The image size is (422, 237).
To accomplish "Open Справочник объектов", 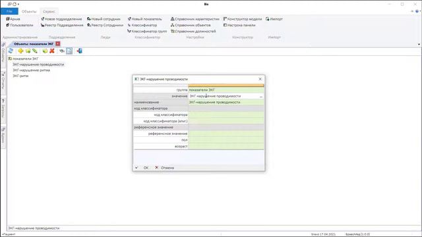I will 191,25.
